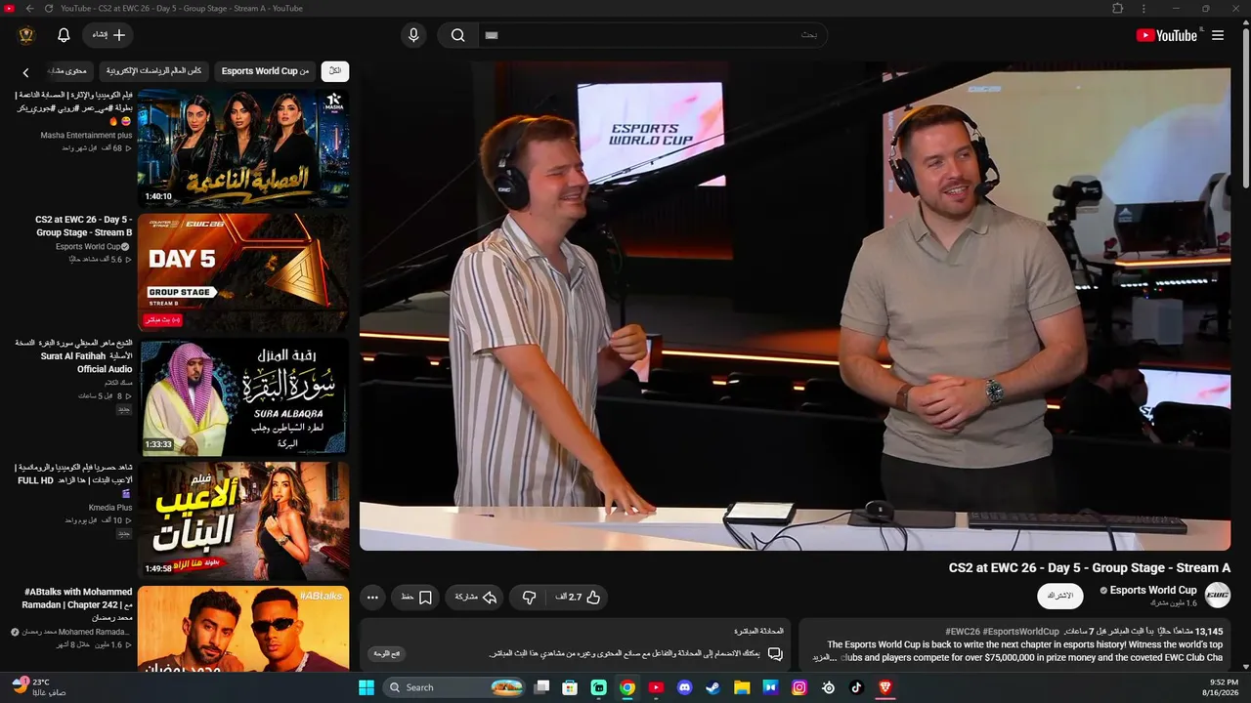The height and width of the screenshot is (703, 1251).
Task: Open Microsoft Store from the taskbar
Action: 570,687
